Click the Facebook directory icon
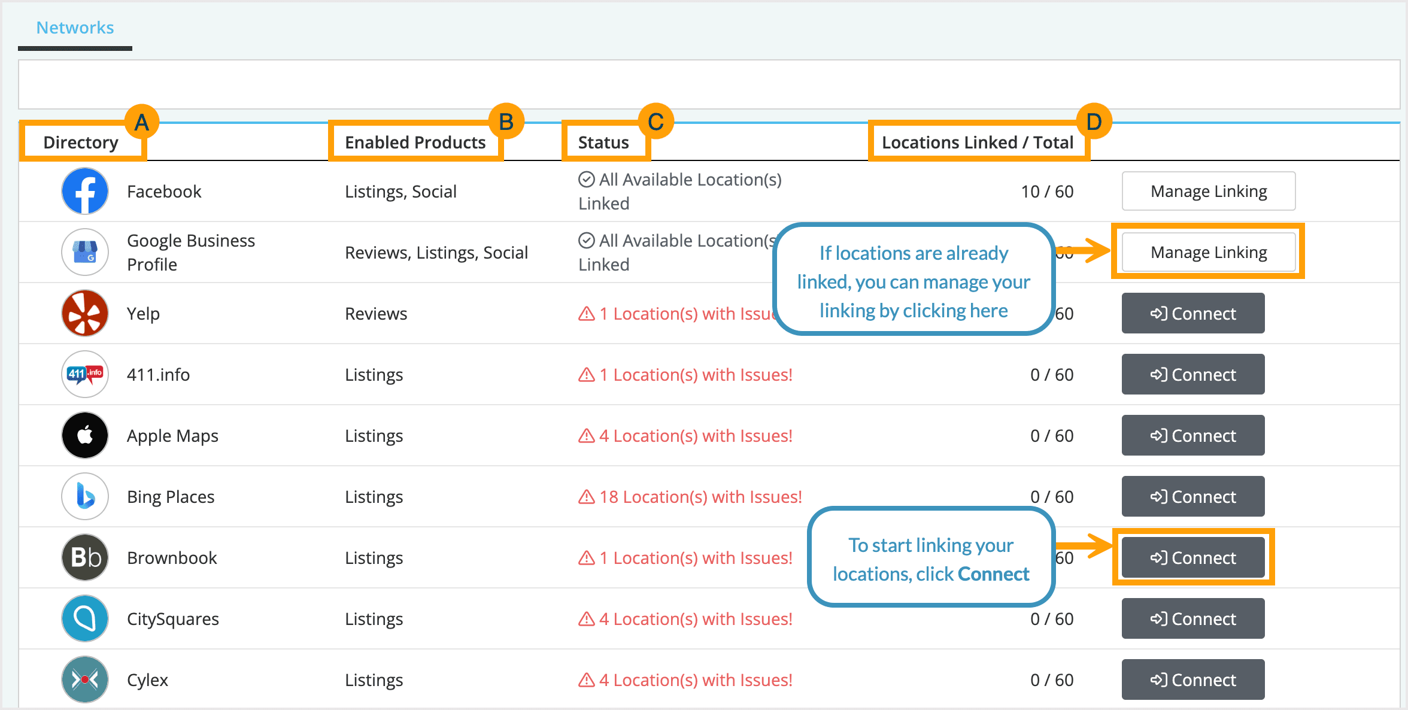1408x710 pixels. coord(84,191)
